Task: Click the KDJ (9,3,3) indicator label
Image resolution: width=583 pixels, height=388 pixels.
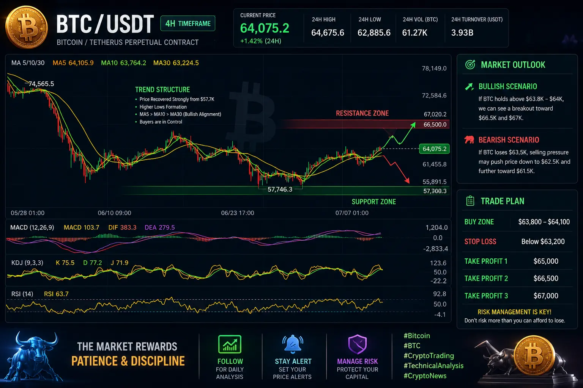Action: point(27,263)
